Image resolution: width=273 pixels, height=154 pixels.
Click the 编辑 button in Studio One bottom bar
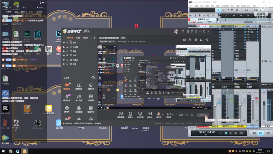[254, 133]
